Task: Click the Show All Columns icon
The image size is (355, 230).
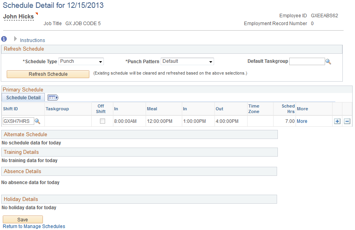Action: (x=52, y=97)
